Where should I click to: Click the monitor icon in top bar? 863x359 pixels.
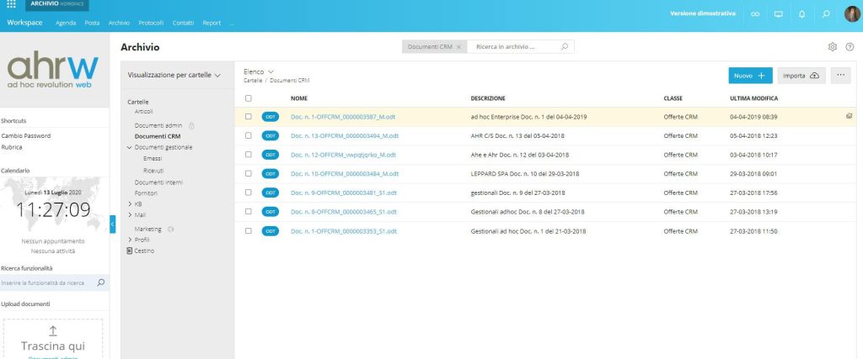pos(778,14)
